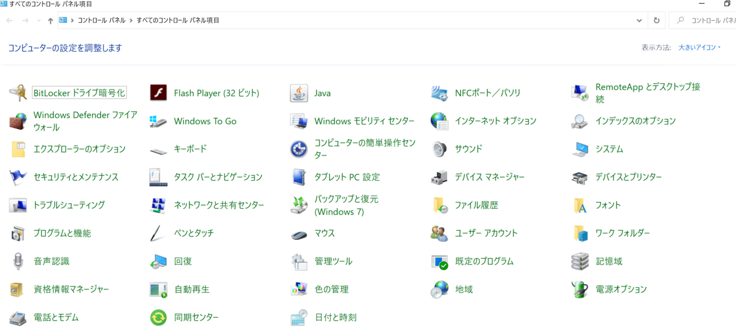Image resolution: width=736 pixels, height=333 pixels.
Task: Click the back navigation arrow
Action: [x=10, y=20]
